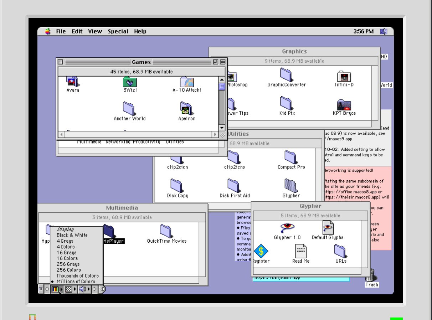Select Millions of Colors display mode
This screenshot has width=432, height=320.
(76, 281)
